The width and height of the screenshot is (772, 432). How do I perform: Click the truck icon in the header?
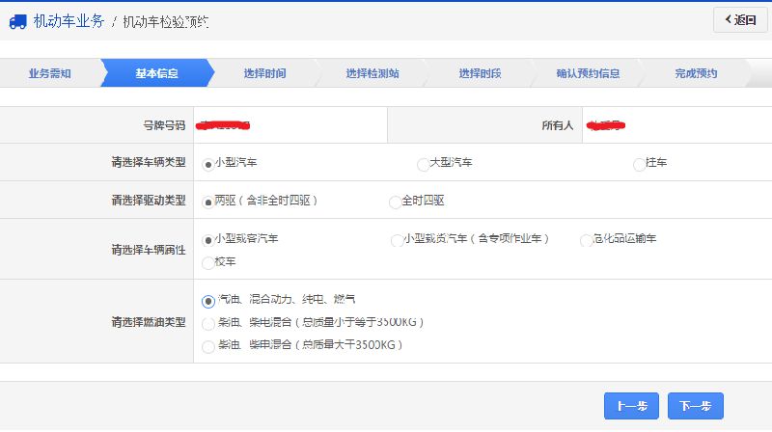point(18,20)
